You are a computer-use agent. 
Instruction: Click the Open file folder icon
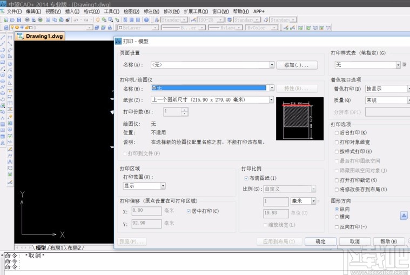[x=12, y=19]
